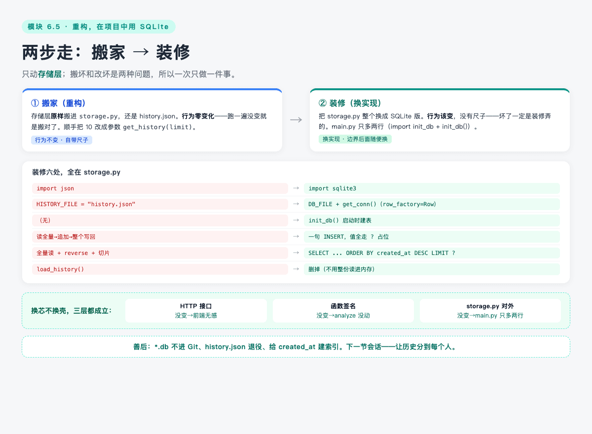Click the module 6.5 SQLite badge
This screenshot has width=592, height=434.
click(99, 27)
